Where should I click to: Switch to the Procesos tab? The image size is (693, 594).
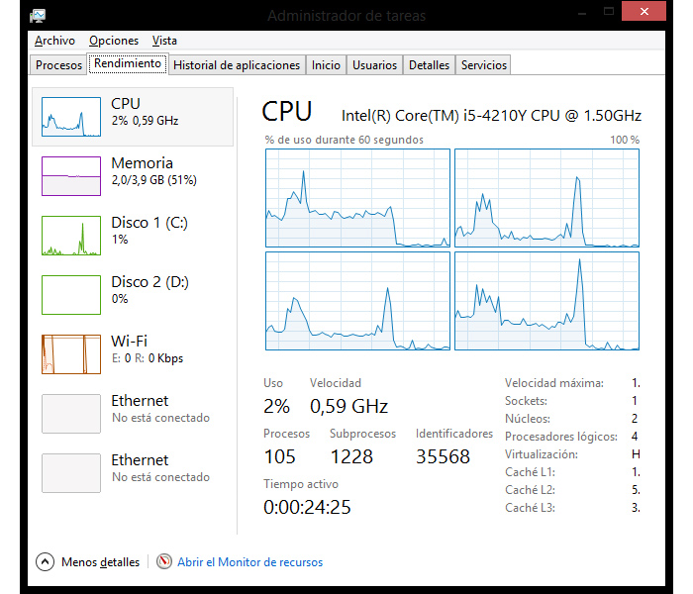click(x=58, y=65)
